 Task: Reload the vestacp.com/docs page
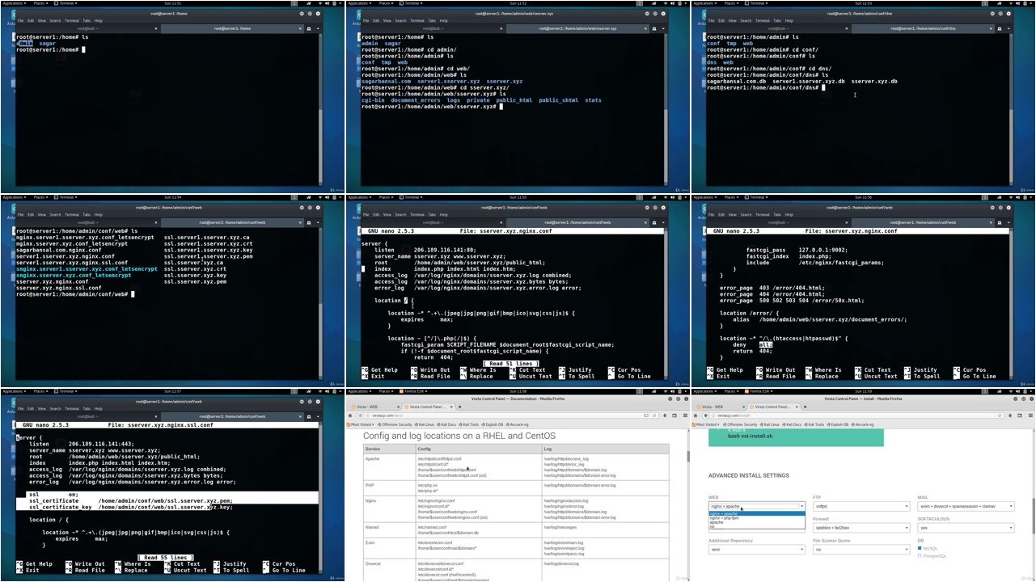click(654, 415)
